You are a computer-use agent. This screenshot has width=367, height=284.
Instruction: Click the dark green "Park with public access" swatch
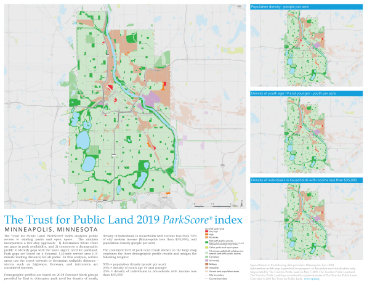pyautogui.click(x=207, y=242)
